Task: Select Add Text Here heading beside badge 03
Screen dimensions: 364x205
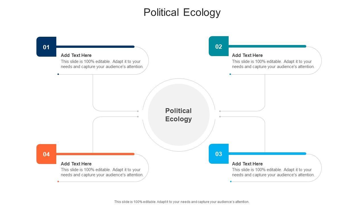Action: (x=247, y=164)
